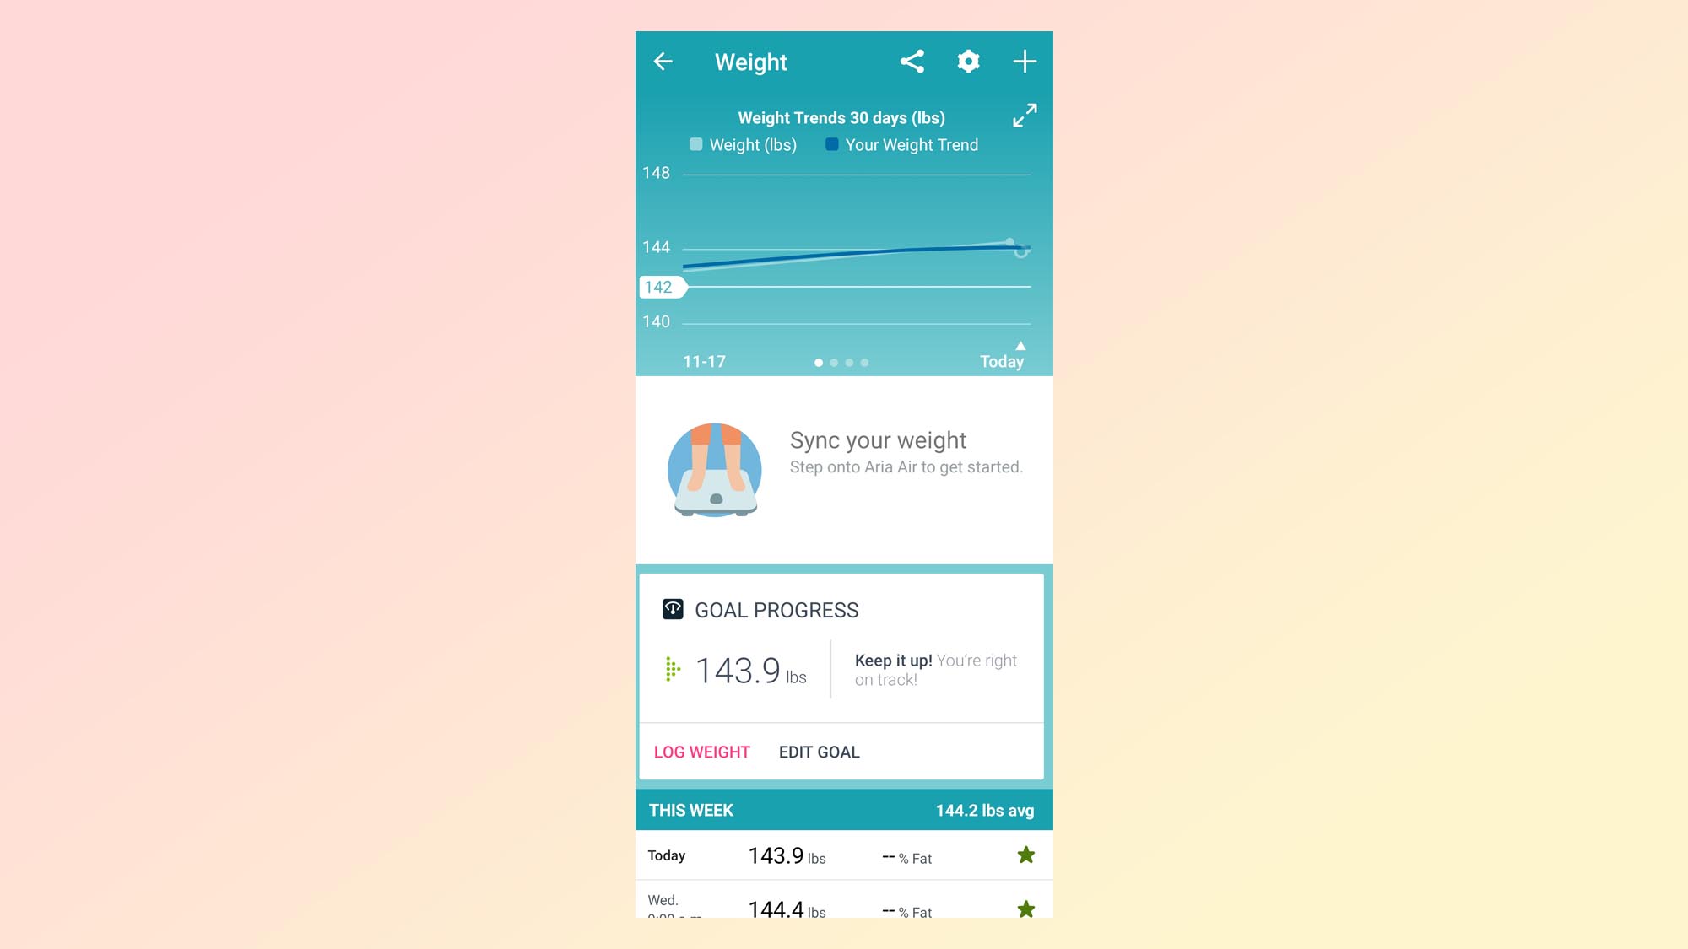Screen dimensions: 1688x949
Task: Click LOG WEIGHT button
Action: click(x=701, y=752)
